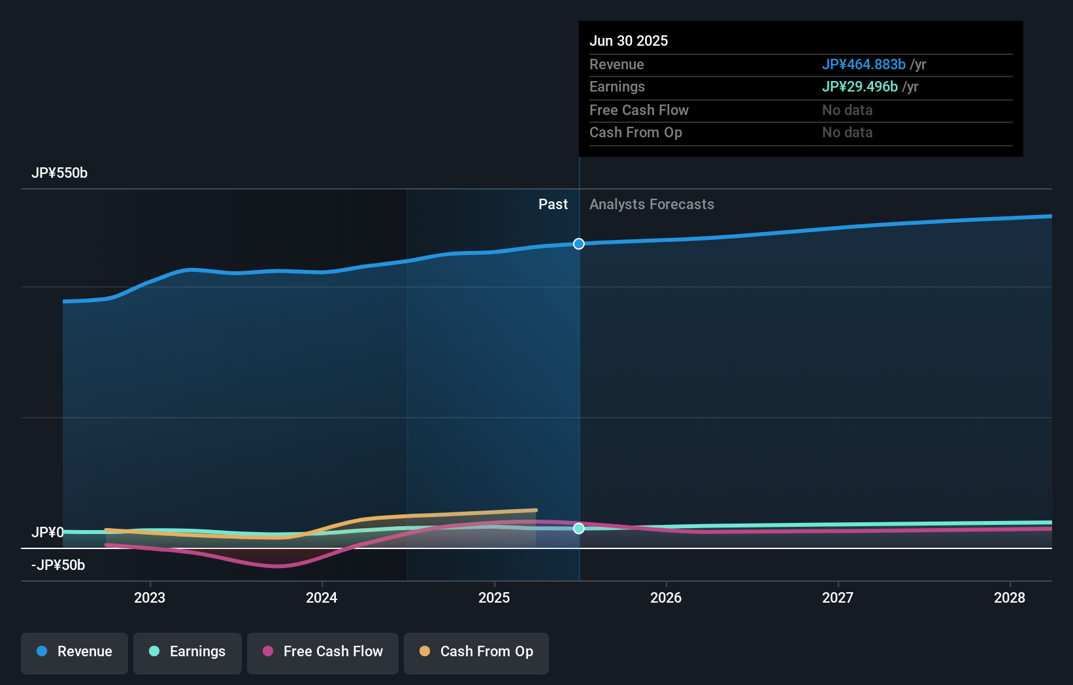The height and width of the screenshot is (685, 1073).
Task: Click the teal Earnings legend dot
Action: [154, 652]
